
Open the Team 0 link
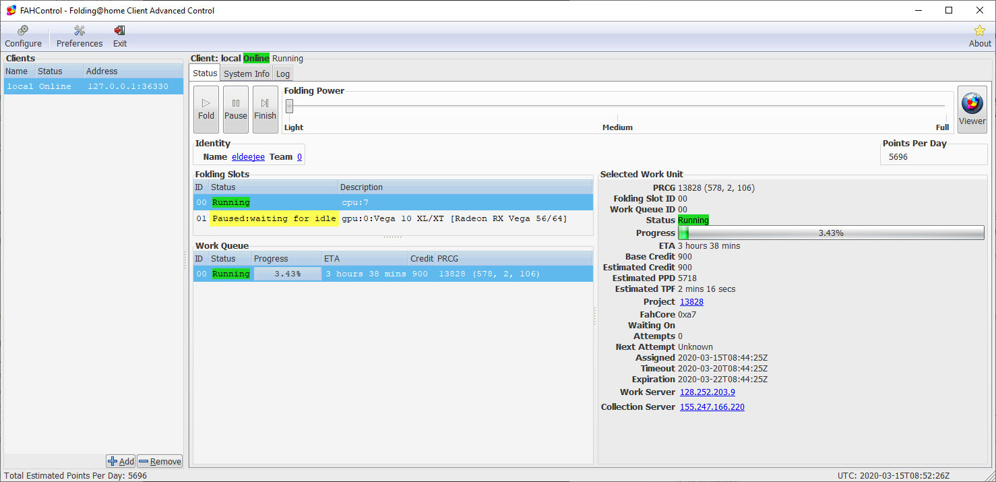[x=299, y=157]
